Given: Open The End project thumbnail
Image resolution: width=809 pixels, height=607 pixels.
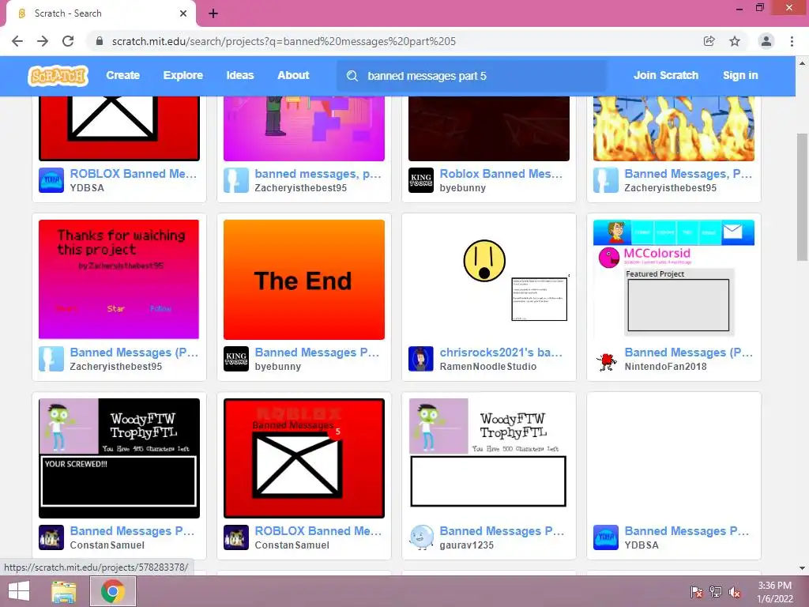Looking at the screenshot, I should tap(304, 280).
